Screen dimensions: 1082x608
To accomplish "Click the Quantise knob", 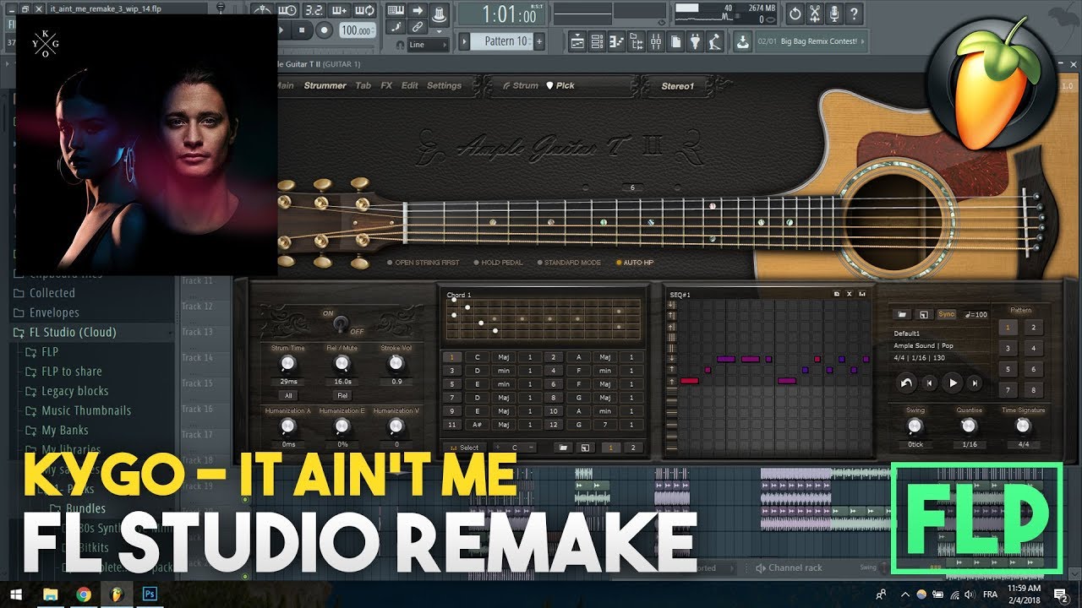I will pos(969,426).
